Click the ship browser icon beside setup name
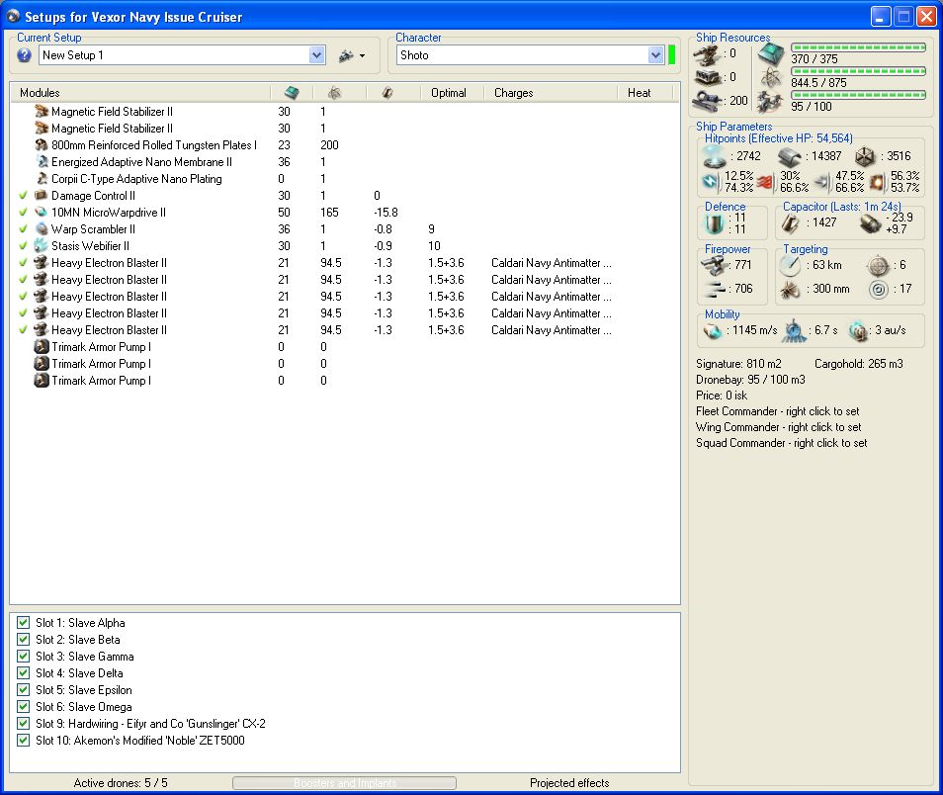Viewport: 943px width, 795px height. pyautogui.click(x=346, y=55)
